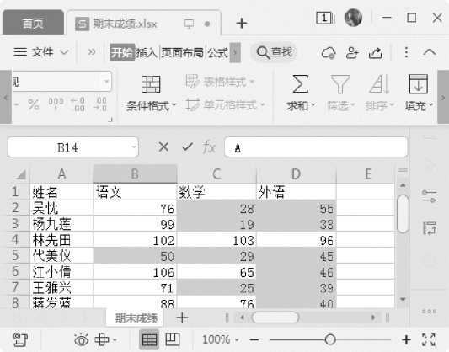The image size is (449, 352).
Task: Click the 填充 fill icon
Action: [419, 84]
